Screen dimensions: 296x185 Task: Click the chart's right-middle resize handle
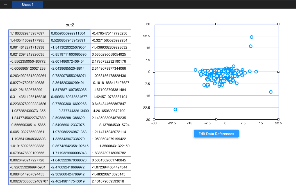(278, 72)
